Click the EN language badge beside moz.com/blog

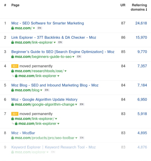(47, 90)
